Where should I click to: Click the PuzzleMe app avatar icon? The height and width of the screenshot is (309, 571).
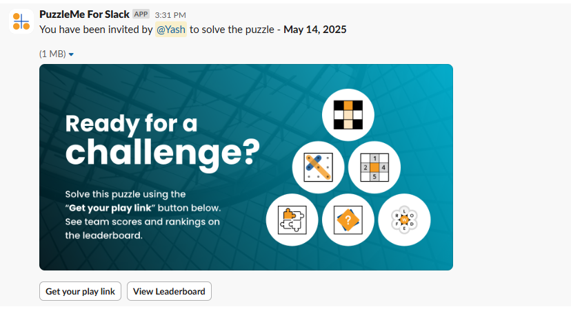(21, 21)
